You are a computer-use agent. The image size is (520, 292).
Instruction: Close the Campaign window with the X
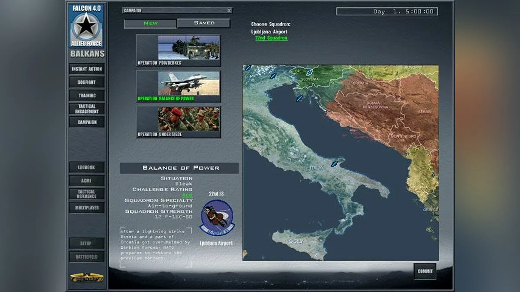pos(229,10)
